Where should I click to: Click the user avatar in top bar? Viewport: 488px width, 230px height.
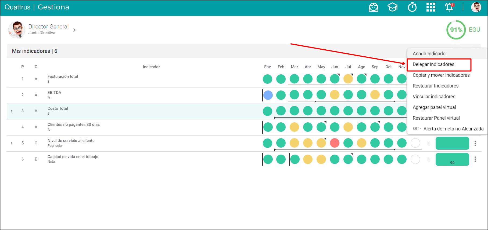(476, 7)
